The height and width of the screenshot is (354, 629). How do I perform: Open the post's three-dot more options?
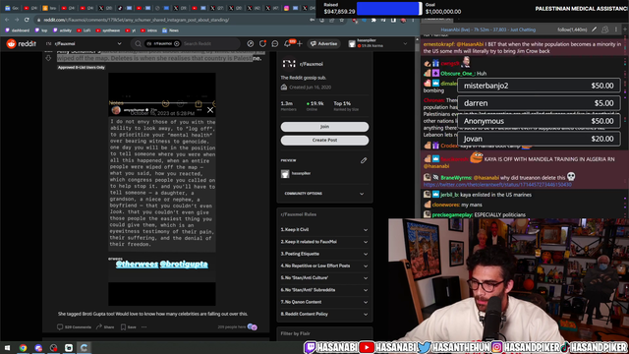(144, 327)
